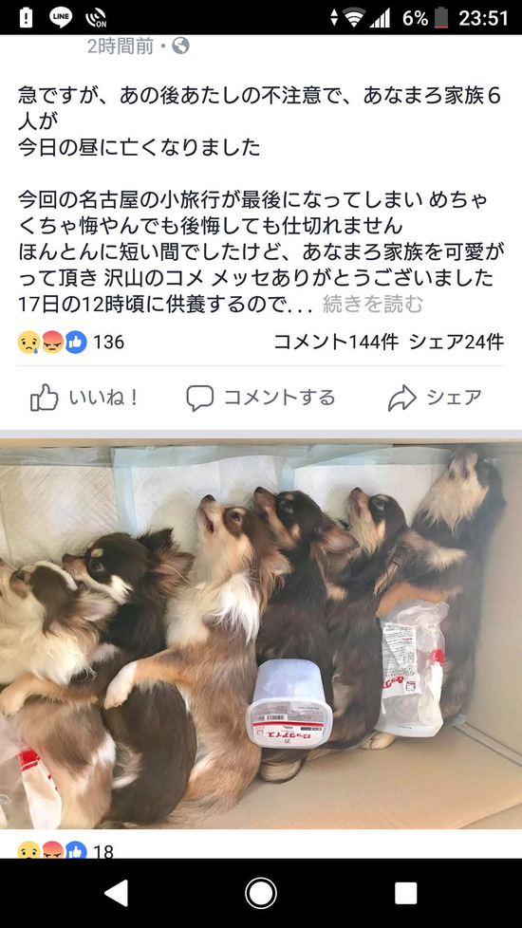Tap the Android home circle button
The width and height of the screenshot is (522, 928).
(x=261, y=893)
